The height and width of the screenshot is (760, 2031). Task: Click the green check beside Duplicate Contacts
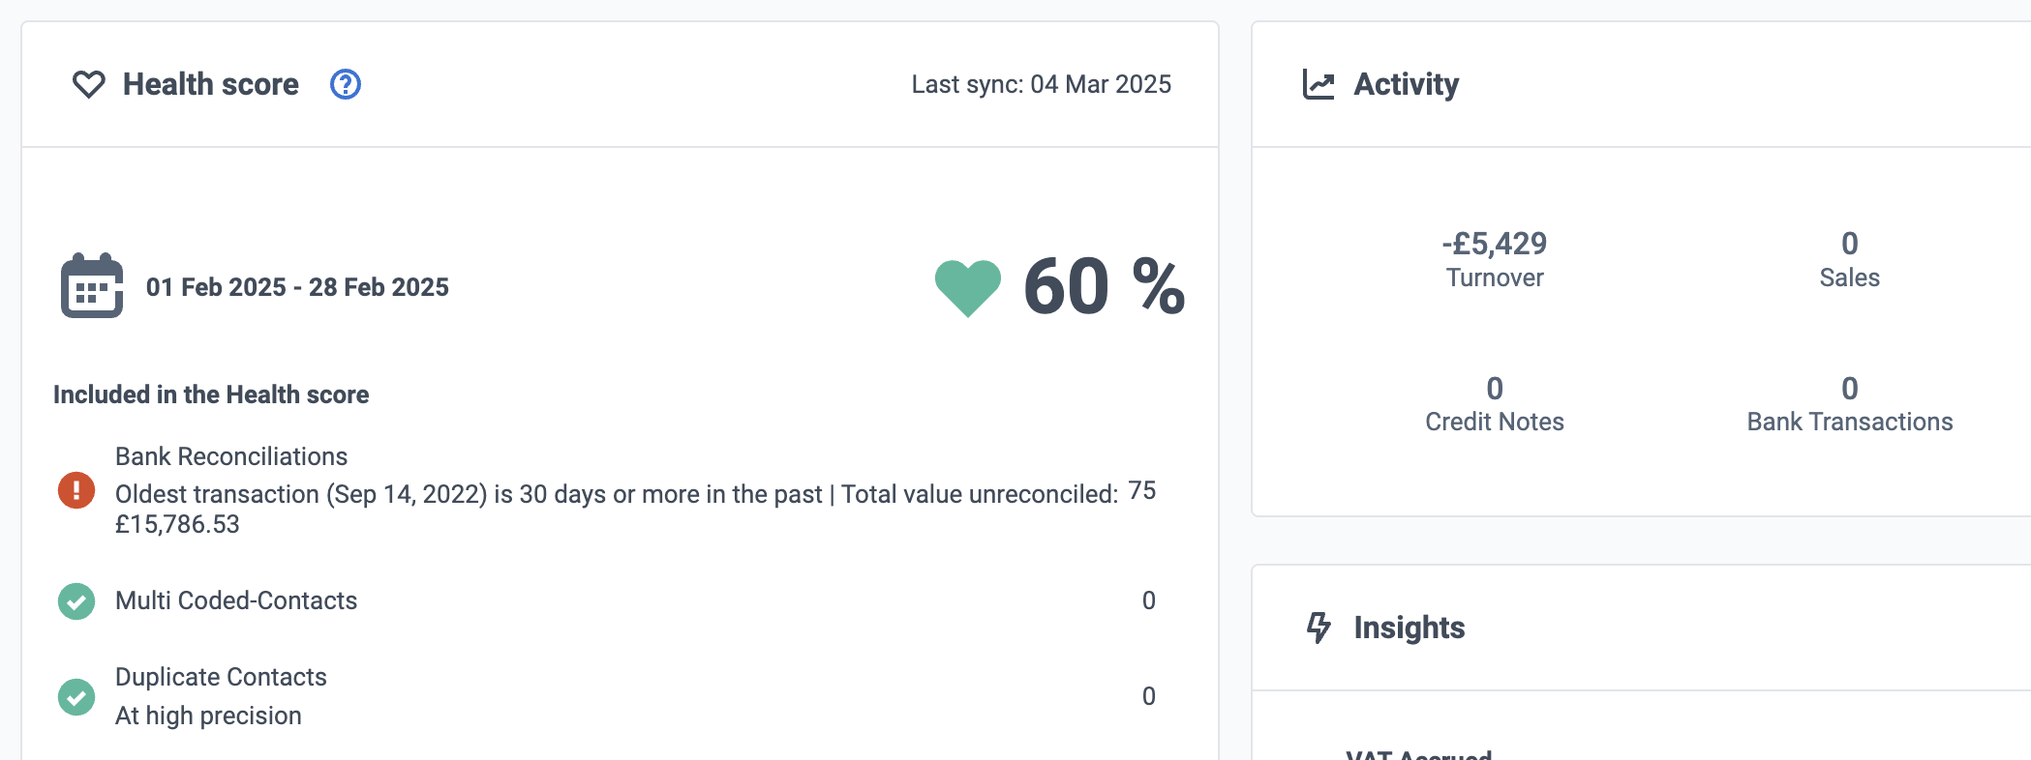pyautogui.click(x=76, y=697)
